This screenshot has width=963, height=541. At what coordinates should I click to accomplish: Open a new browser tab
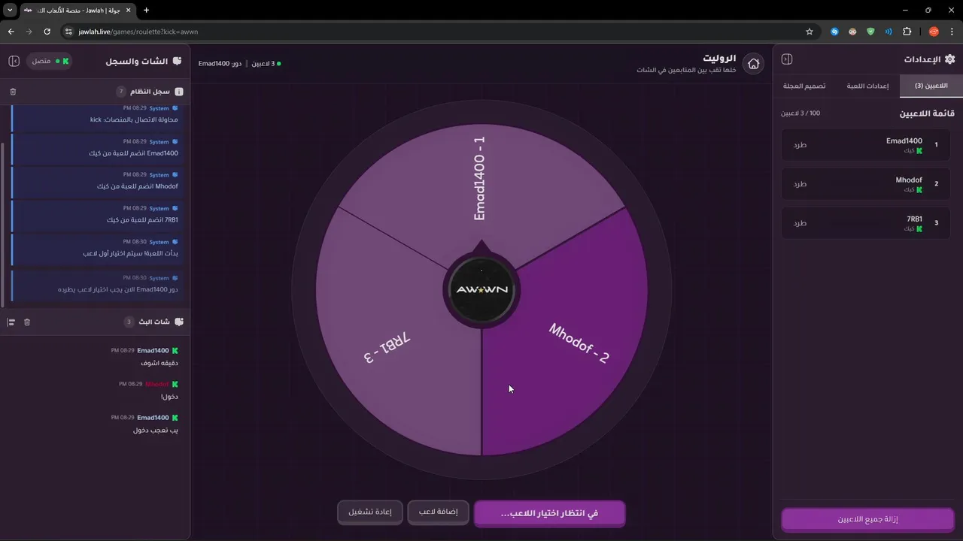tap(146, 10)
